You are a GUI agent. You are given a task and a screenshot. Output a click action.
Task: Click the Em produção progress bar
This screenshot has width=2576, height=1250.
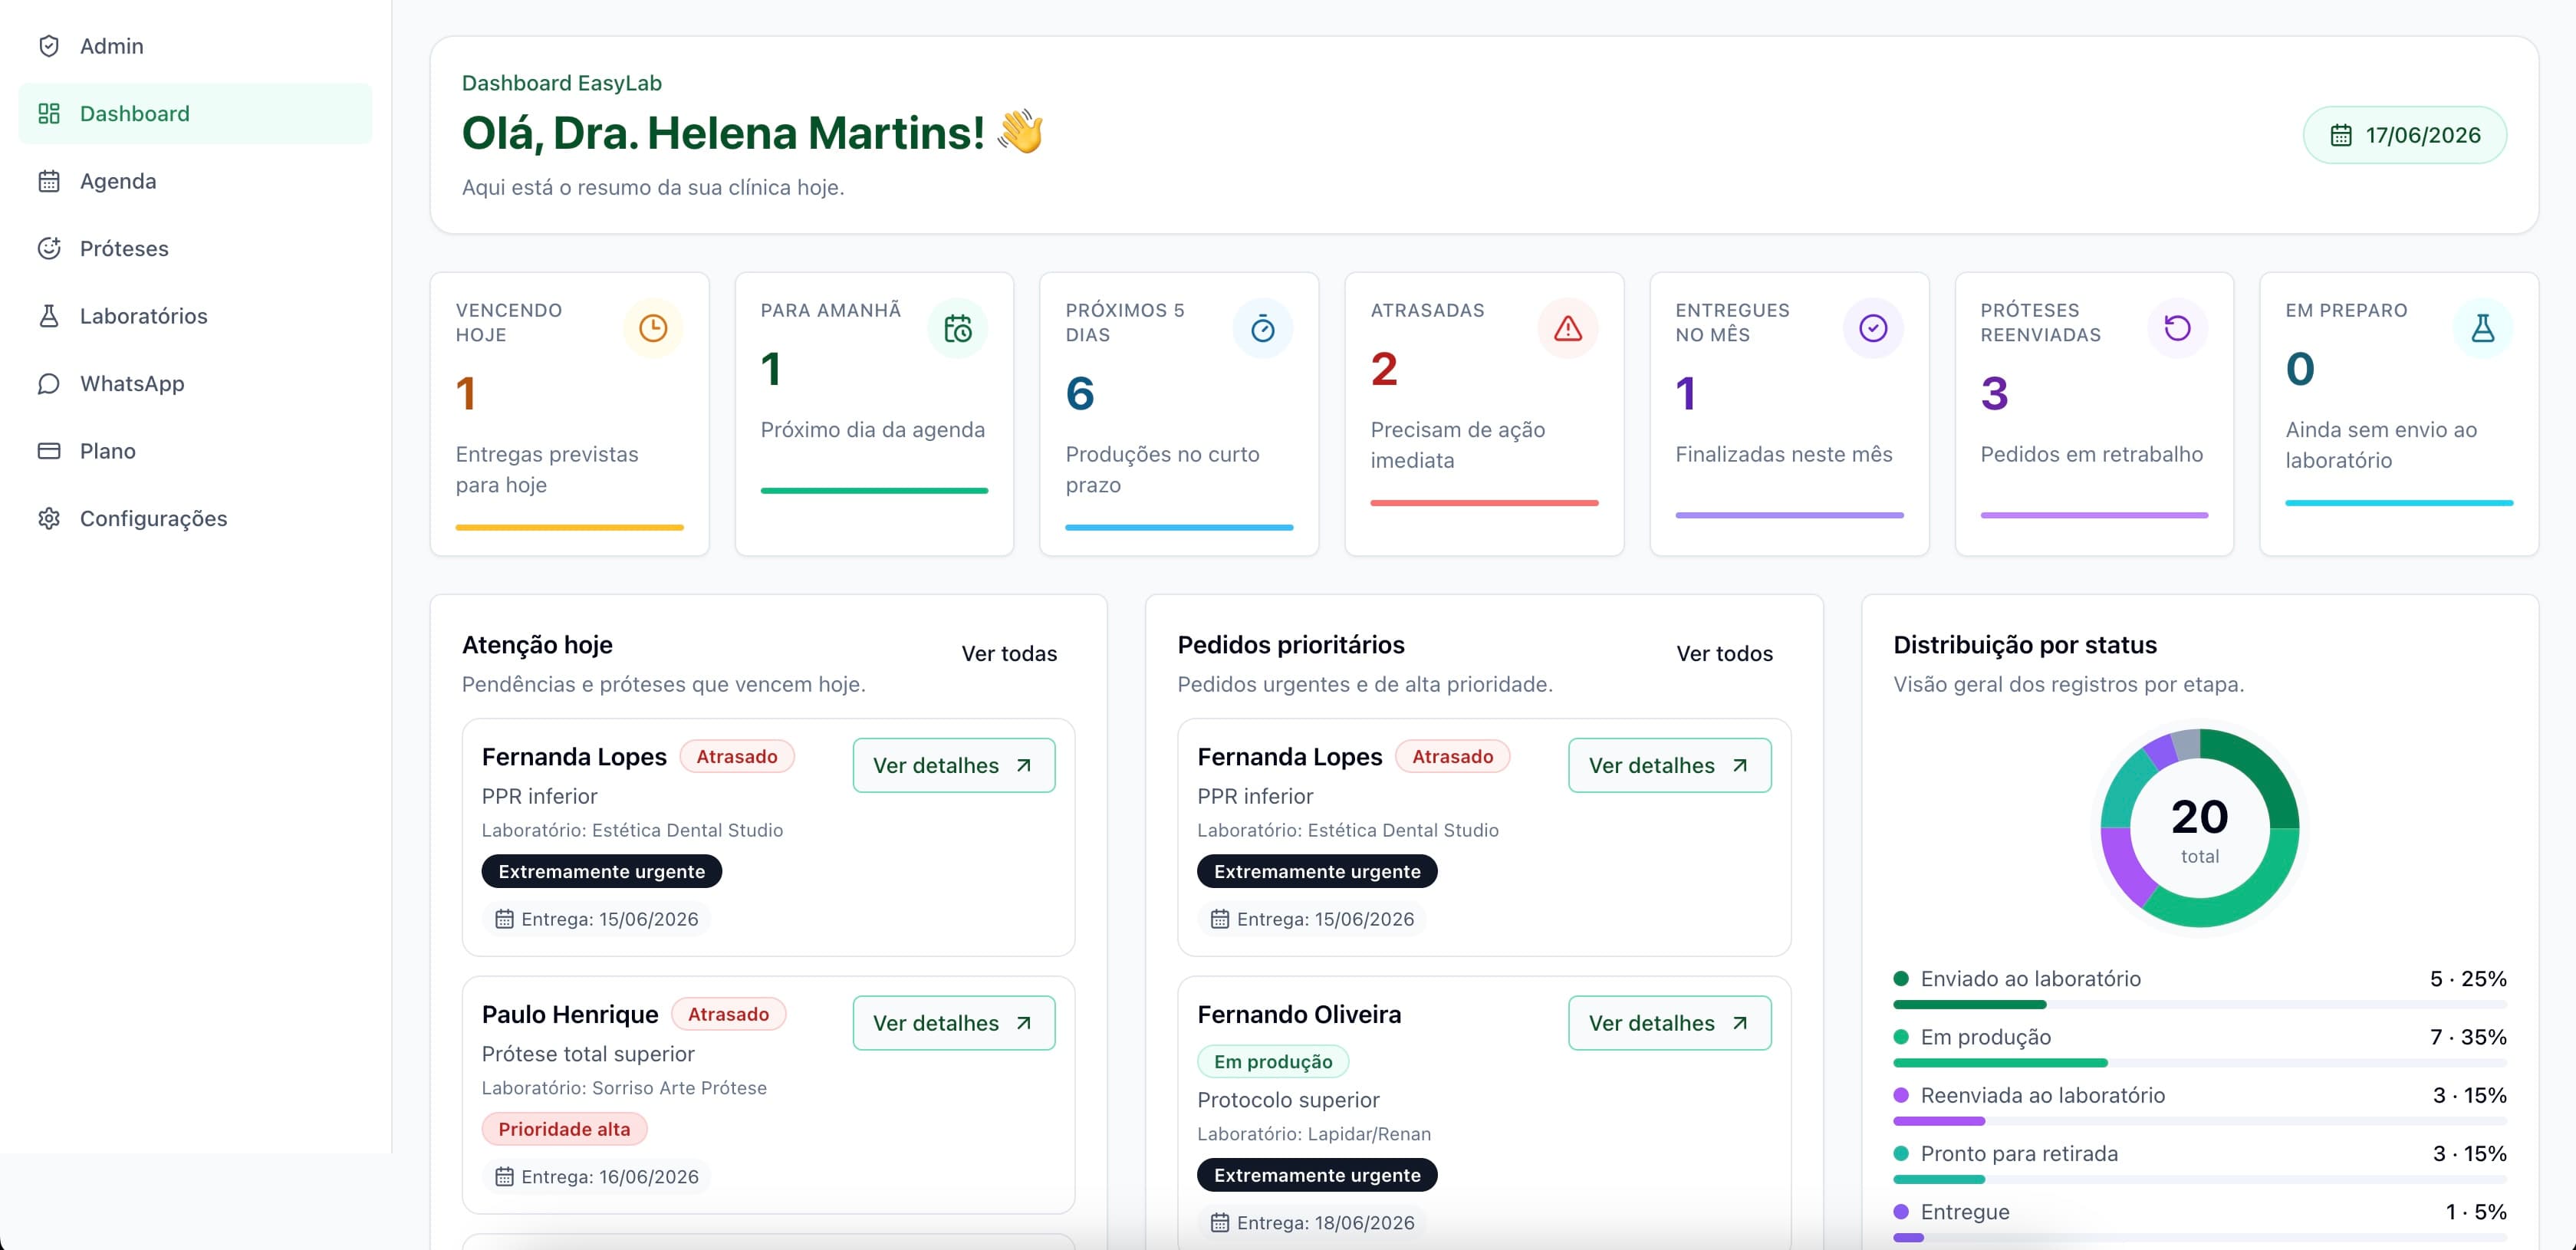click(x=2200, y=1063)
